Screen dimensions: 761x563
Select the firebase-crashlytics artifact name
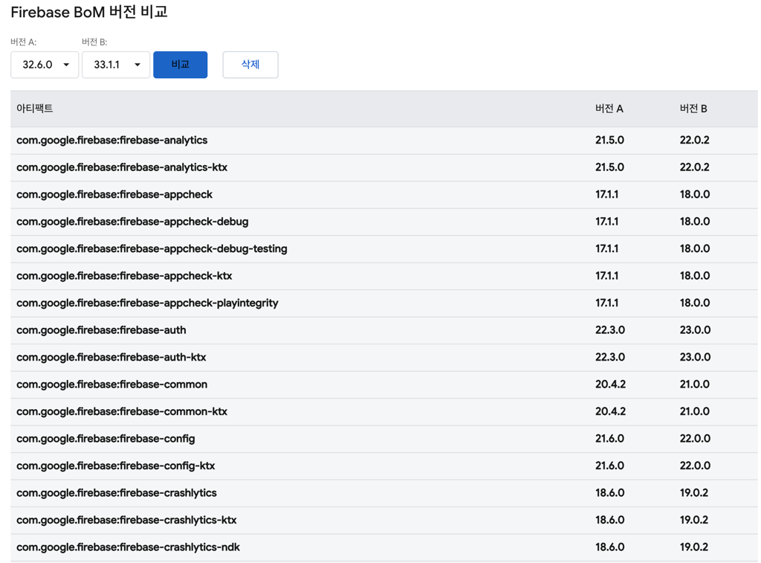click(x=117, y=494)
